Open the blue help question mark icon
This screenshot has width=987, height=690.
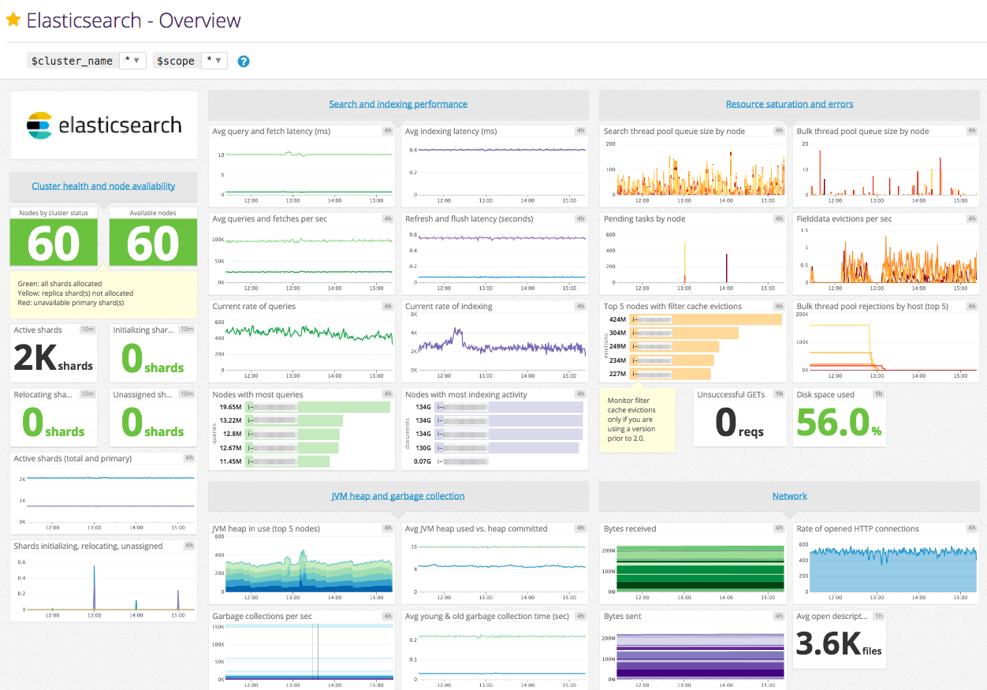click(x=244, y=60)
